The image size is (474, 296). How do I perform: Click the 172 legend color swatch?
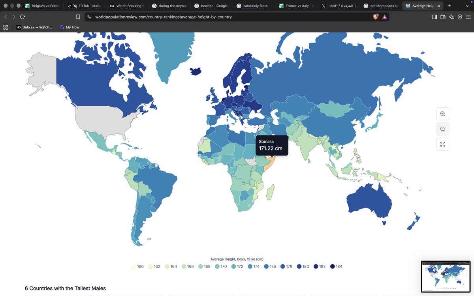tap(233, 266)
